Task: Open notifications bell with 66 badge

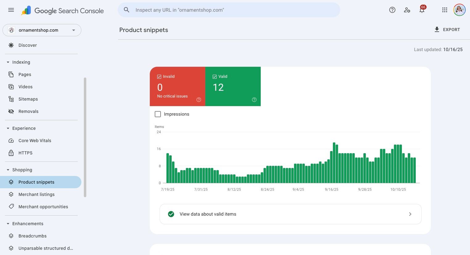Action: [422, 10]
